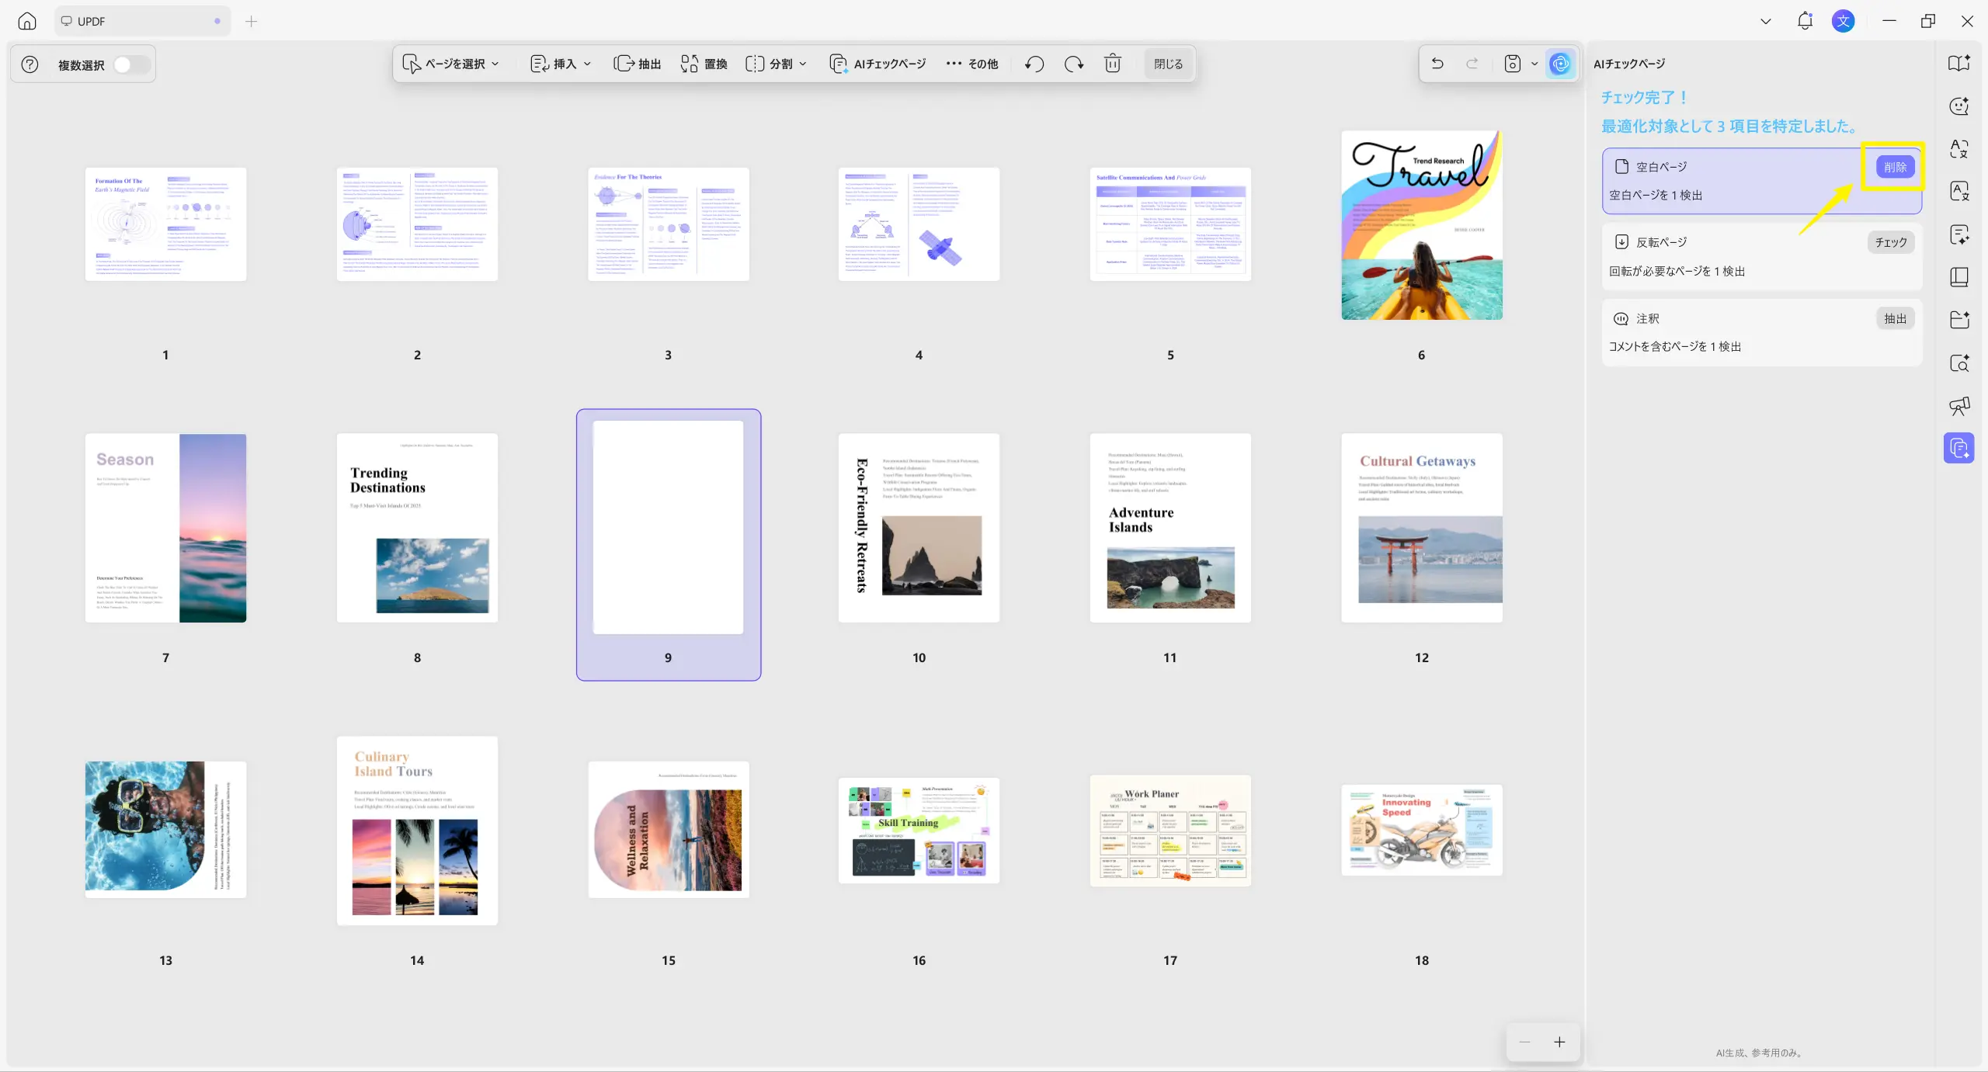Click the plus zoom in button

click(1559, 1043)
